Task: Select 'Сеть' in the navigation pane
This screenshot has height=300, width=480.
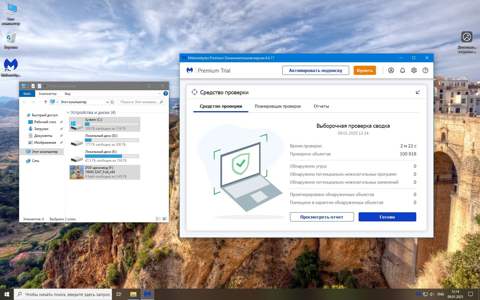Action: pos(35,161)
